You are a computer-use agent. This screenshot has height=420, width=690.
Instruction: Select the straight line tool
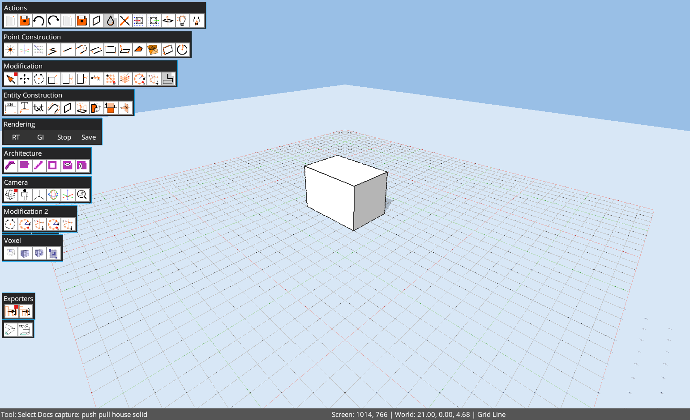pos(68,50)
